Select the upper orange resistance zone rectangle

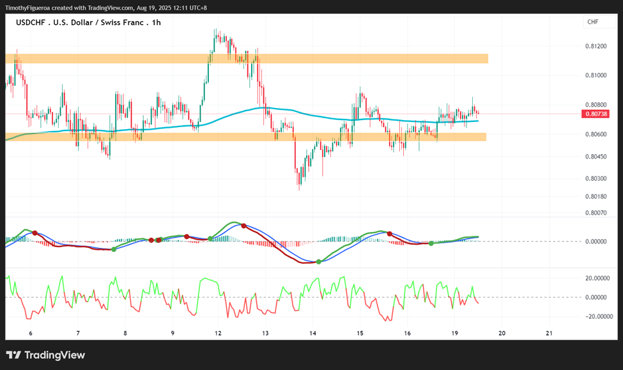click(x=247, y=58)
